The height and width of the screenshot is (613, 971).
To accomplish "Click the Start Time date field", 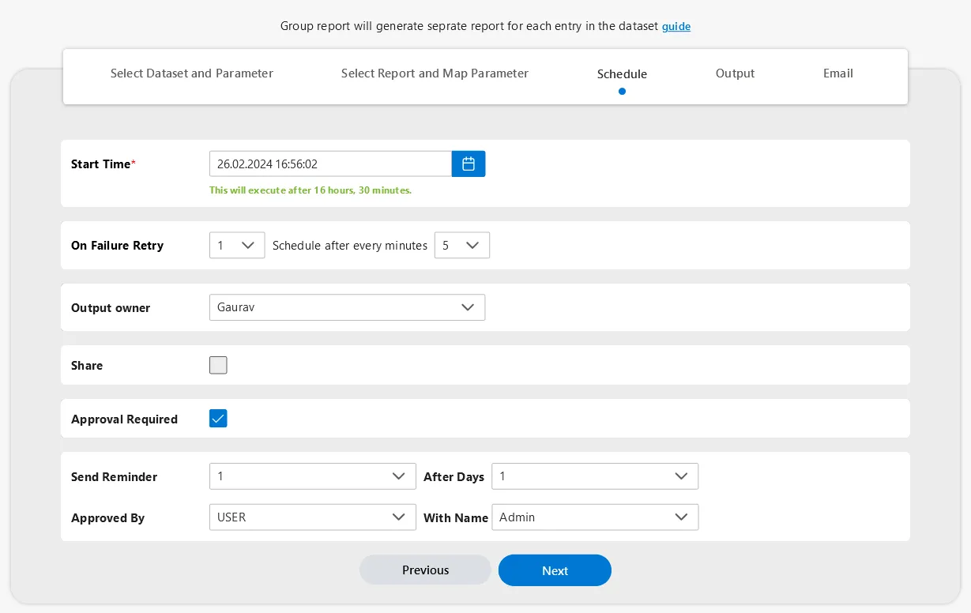I will tap(330, 164).
